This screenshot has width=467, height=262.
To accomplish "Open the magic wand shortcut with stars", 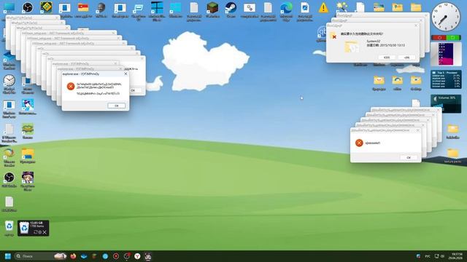I will tap(341, 7).
